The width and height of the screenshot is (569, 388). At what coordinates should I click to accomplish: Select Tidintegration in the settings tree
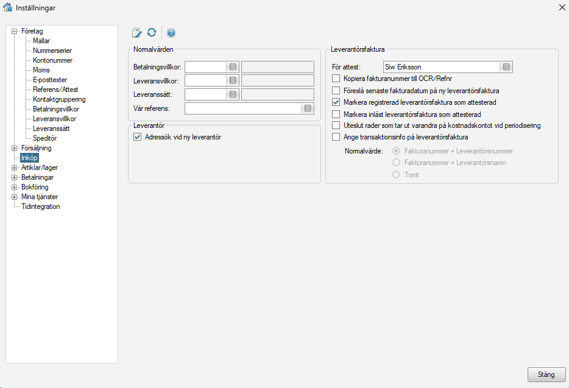pos(40,206)
